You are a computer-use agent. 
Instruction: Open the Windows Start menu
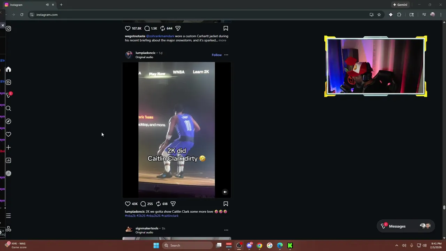[x=156, y=245]
